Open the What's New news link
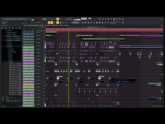165x124 pixels. point(113,23)
